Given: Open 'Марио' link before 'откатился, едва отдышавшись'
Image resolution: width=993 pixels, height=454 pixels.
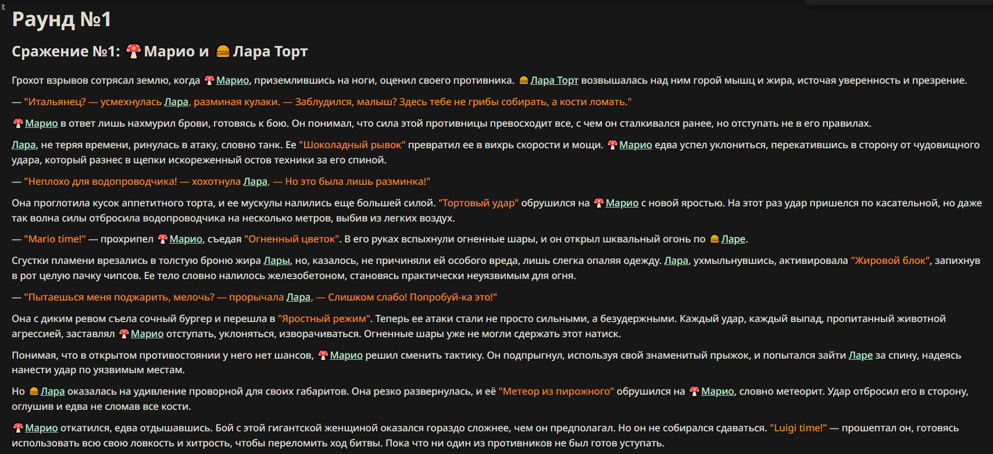Looking at the screenshot, I should (x=41, y=428).
